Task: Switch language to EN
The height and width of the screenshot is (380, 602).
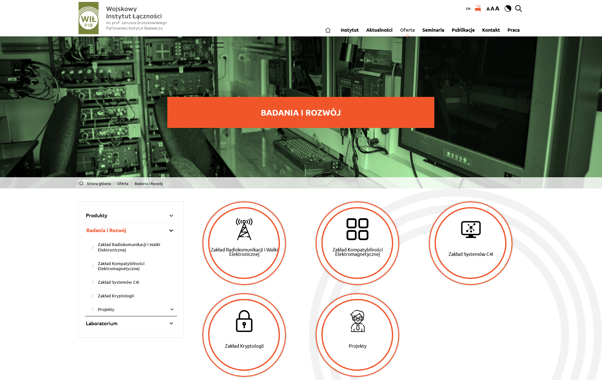Action: point(468,9)
